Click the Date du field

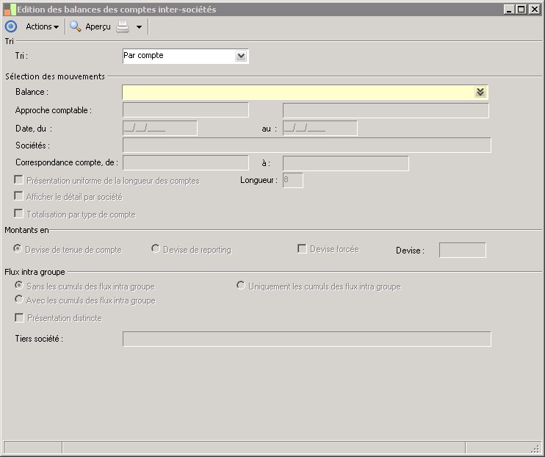click(x=160, y=128)
